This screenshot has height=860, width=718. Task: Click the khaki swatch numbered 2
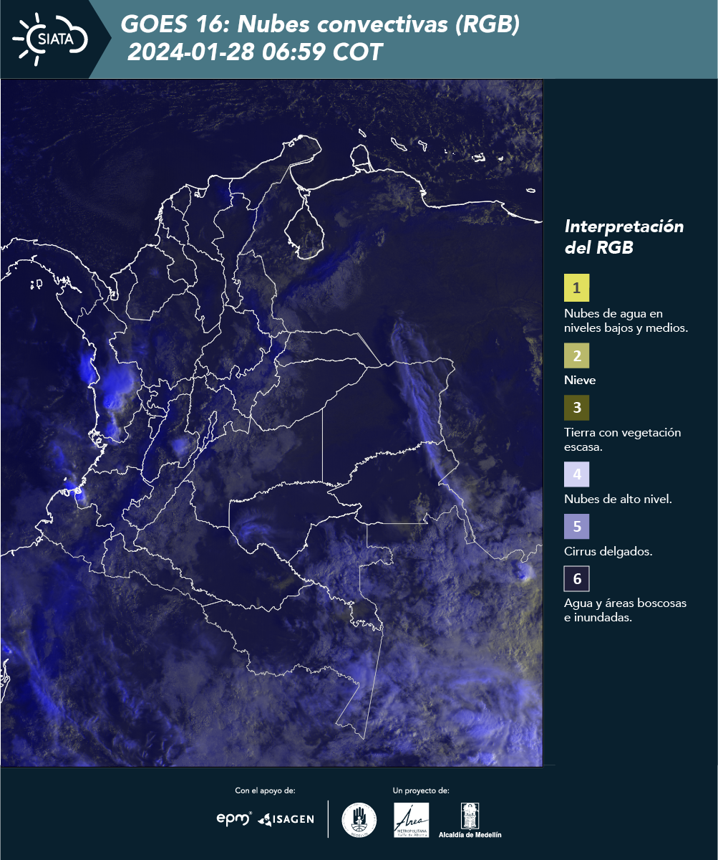tap(576, 355)
